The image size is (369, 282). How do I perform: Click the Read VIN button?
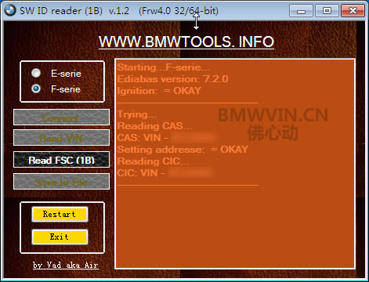point(61,138)
